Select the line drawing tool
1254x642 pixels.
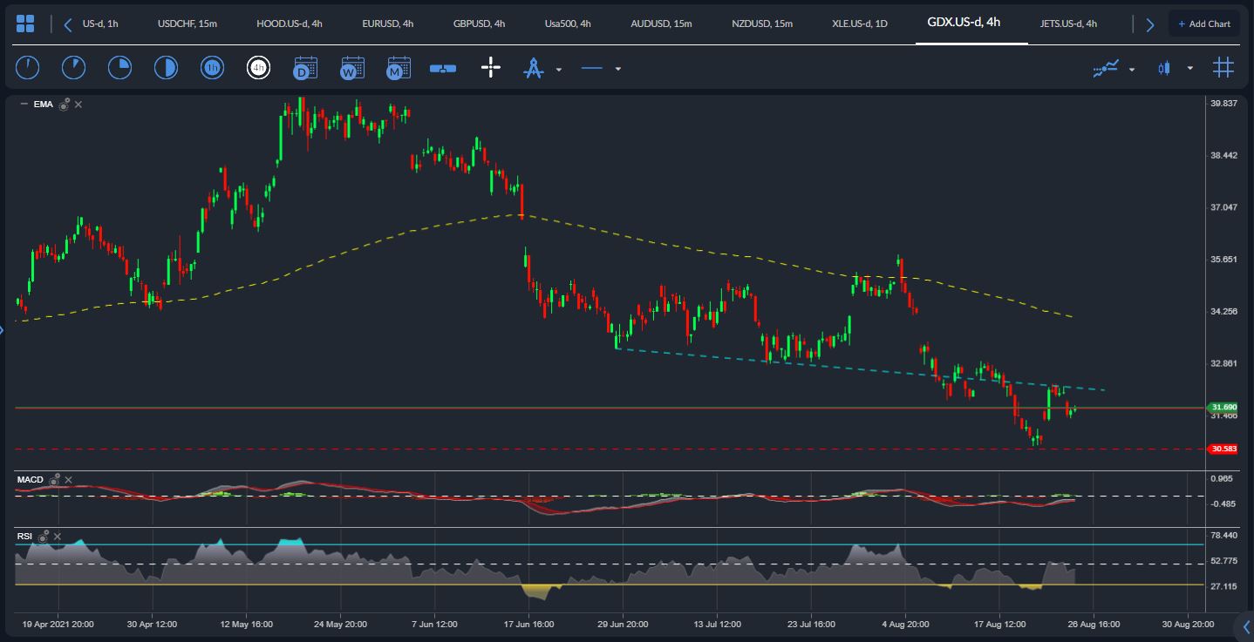click(x=592, y=68)
